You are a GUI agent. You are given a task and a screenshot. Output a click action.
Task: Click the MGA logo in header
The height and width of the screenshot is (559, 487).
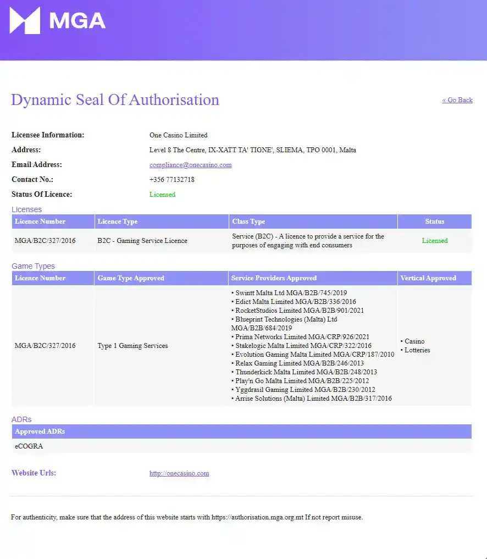57,20
